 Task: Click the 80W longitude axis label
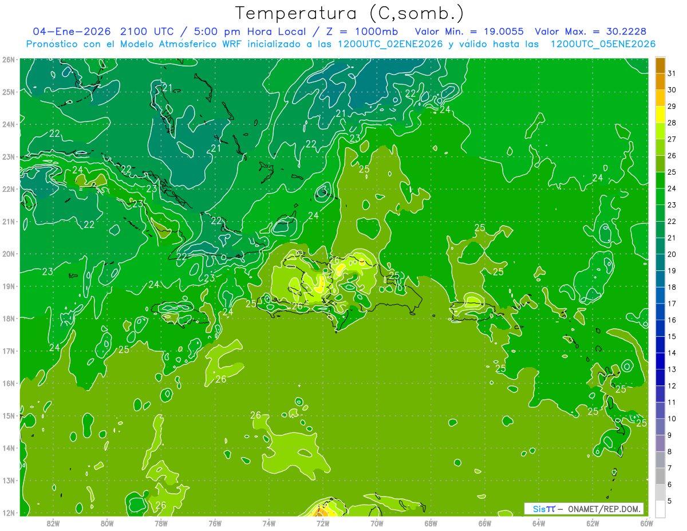[107, 523]
